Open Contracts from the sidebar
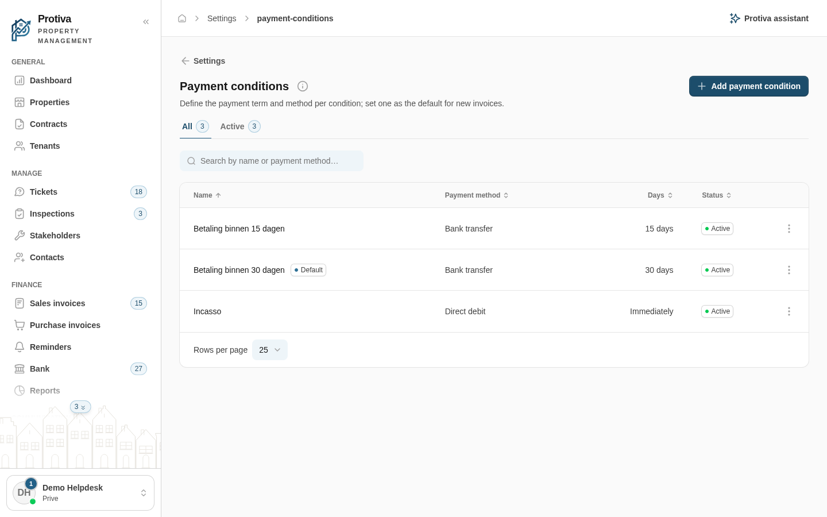Viewport: 827px width, 517px height. tap(80, 124)
